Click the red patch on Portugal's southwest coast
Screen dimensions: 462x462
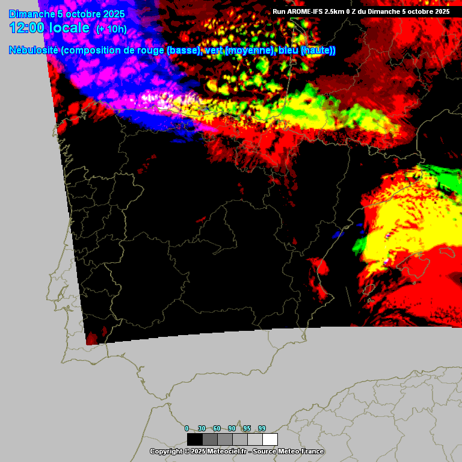(91, 338)
